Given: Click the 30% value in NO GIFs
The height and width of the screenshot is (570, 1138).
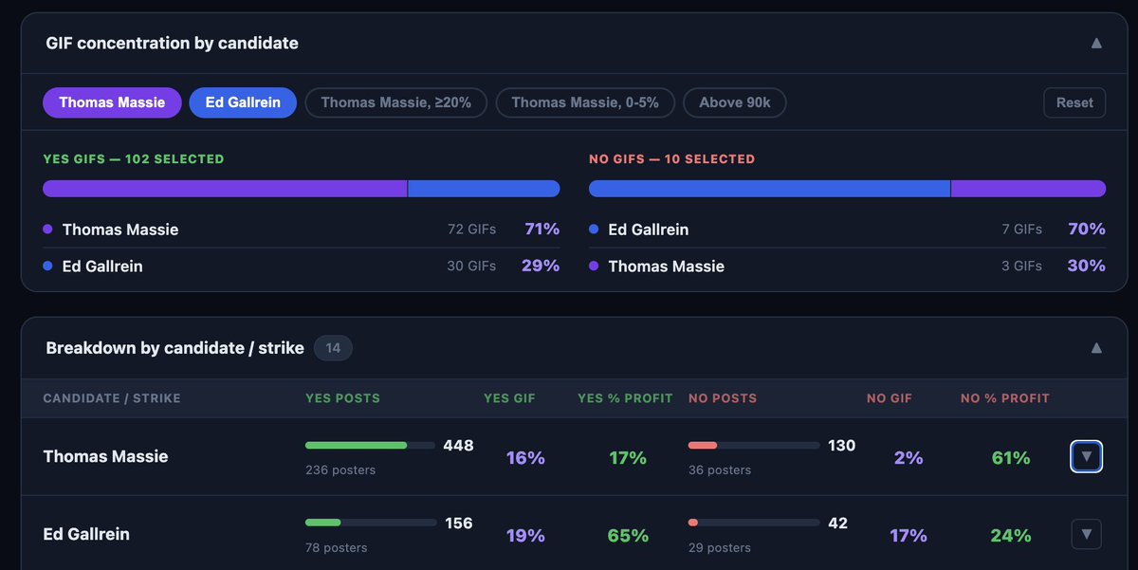Looking at the screenshot, I should tap(1087, 266).
